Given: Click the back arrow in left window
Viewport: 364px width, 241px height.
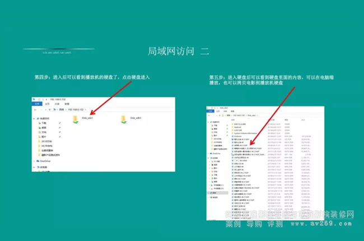Looking at the screenshot, I should (35, 109).
